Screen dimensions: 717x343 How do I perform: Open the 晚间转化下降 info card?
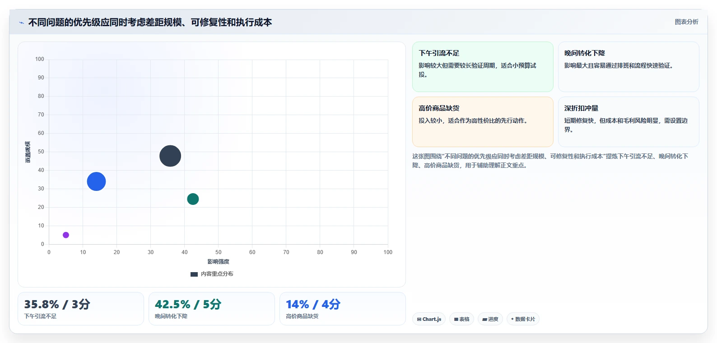coord(629,67)
